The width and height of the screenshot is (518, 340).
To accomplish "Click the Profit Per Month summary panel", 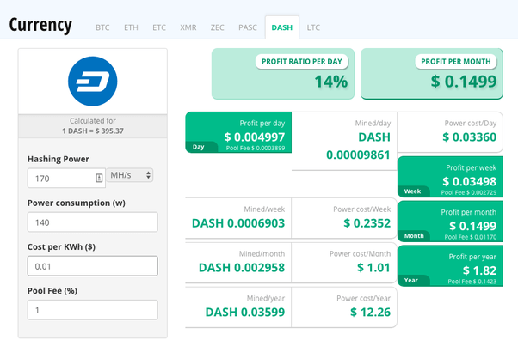I will click(432, 74).
